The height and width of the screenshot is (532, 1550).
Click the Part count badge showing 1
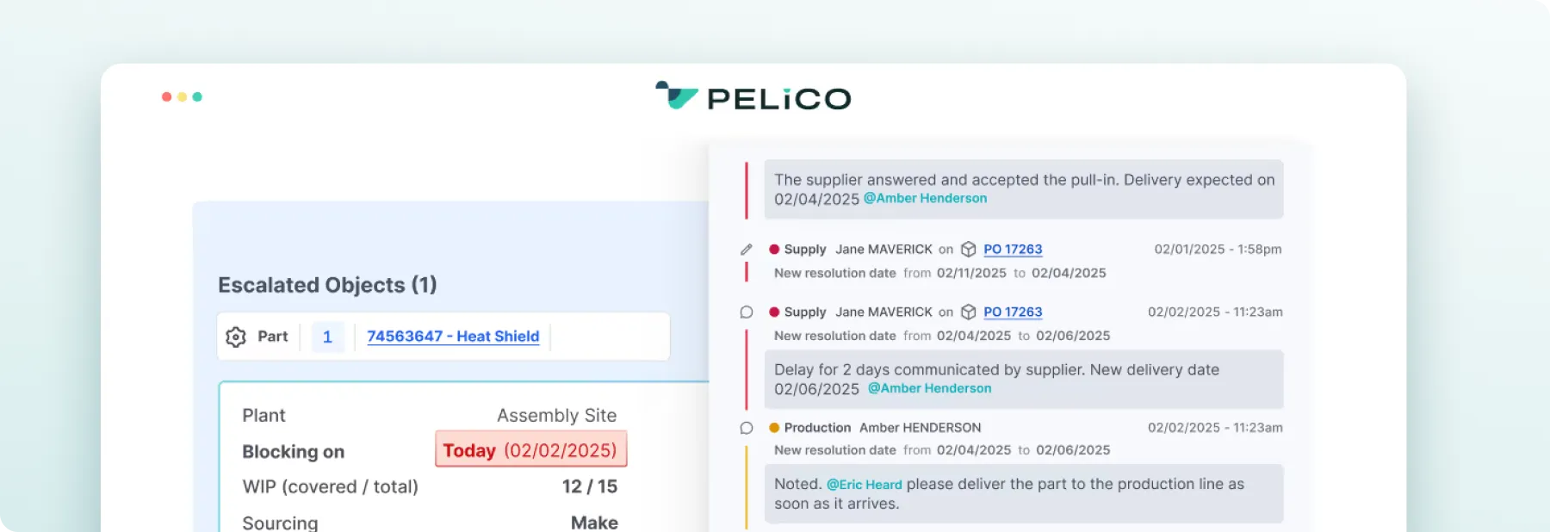pyautogui.click(x=327, y=337)
